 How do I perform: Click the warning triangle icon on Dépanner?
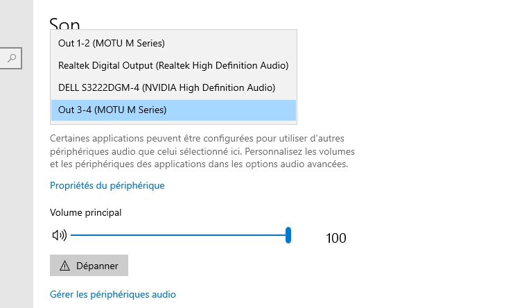click(x=64, y=266)
